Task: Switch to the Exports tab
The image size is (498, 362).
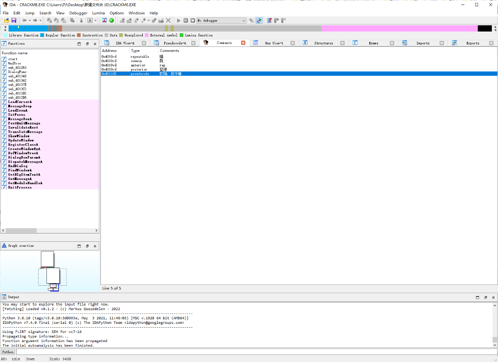Action: tap(473, 43)
